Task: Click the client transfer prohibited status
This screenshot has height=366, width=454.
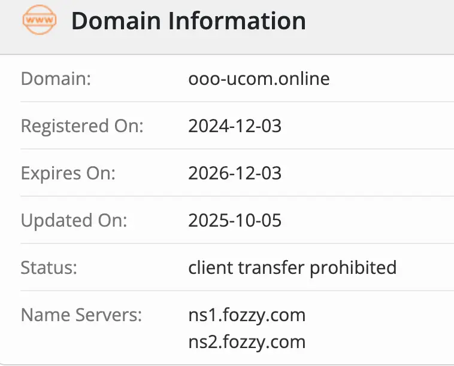Action: pyautogui.click(x=292, y=267)
